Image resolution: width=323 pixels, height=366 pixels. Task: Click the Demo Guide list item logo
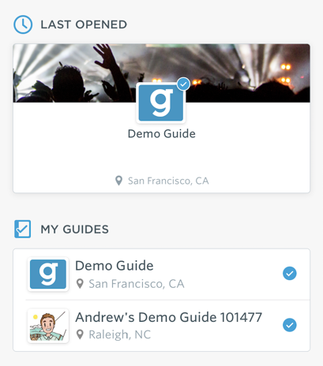pyautogui.click(x=48, y=274)
